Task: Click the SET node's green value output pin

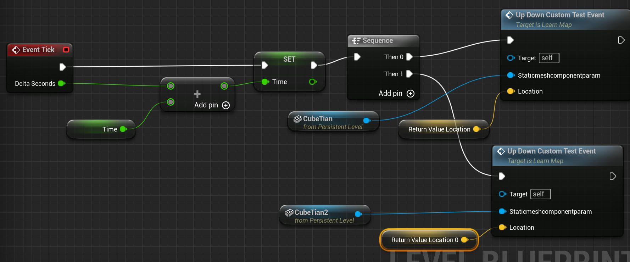Action: pos(313,82)
